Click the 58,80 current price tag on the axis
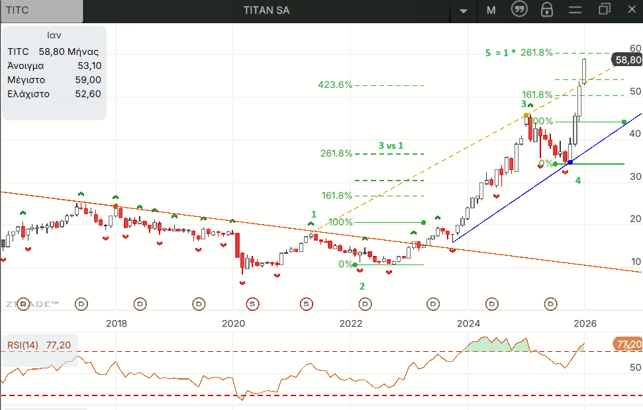Viewport: 643px width, 410px height. click(x=627, y=60)
